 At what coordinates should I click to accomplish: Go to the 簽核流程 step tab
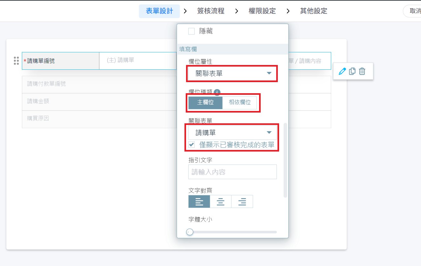pos(210,11)
